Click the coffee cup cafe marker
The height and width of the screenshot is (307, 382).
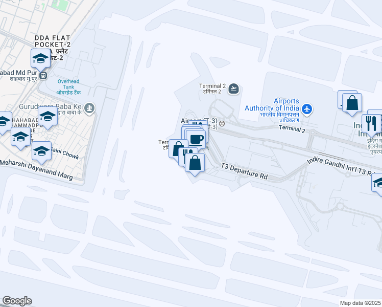point(196,140)
